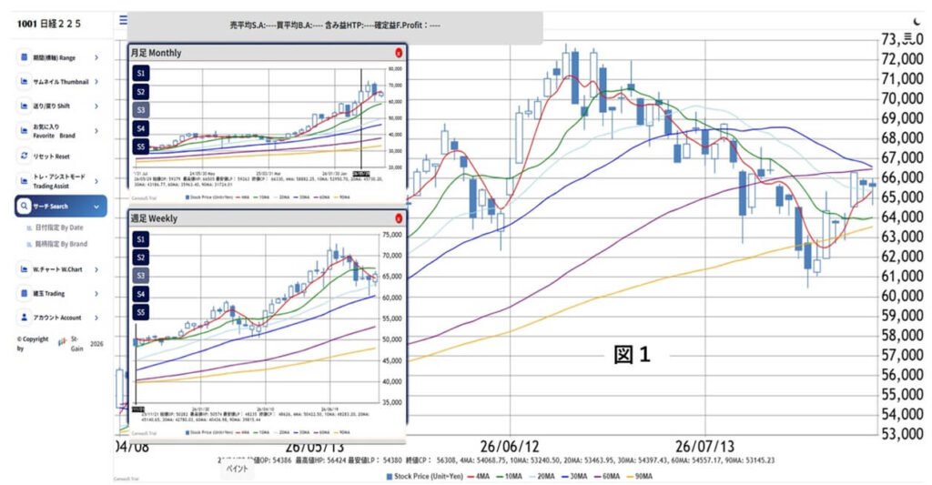
Task: Click the ペイント button below chart
Action: 238,469
